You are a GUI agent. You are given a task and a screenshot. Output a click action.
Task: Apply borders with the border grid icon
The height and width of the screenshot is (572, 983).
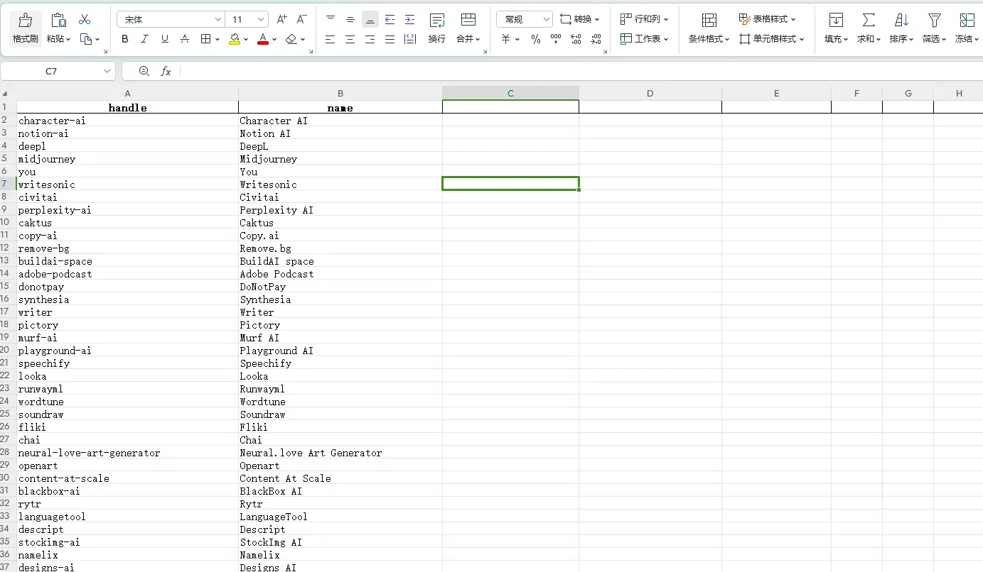click(x=205, y=39)
